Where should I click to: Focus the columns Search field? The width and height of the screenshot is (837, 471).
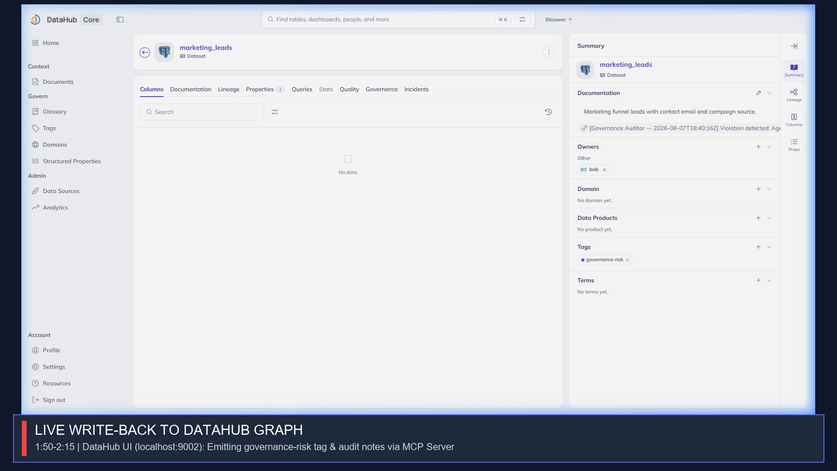click(x=202, y=112)
